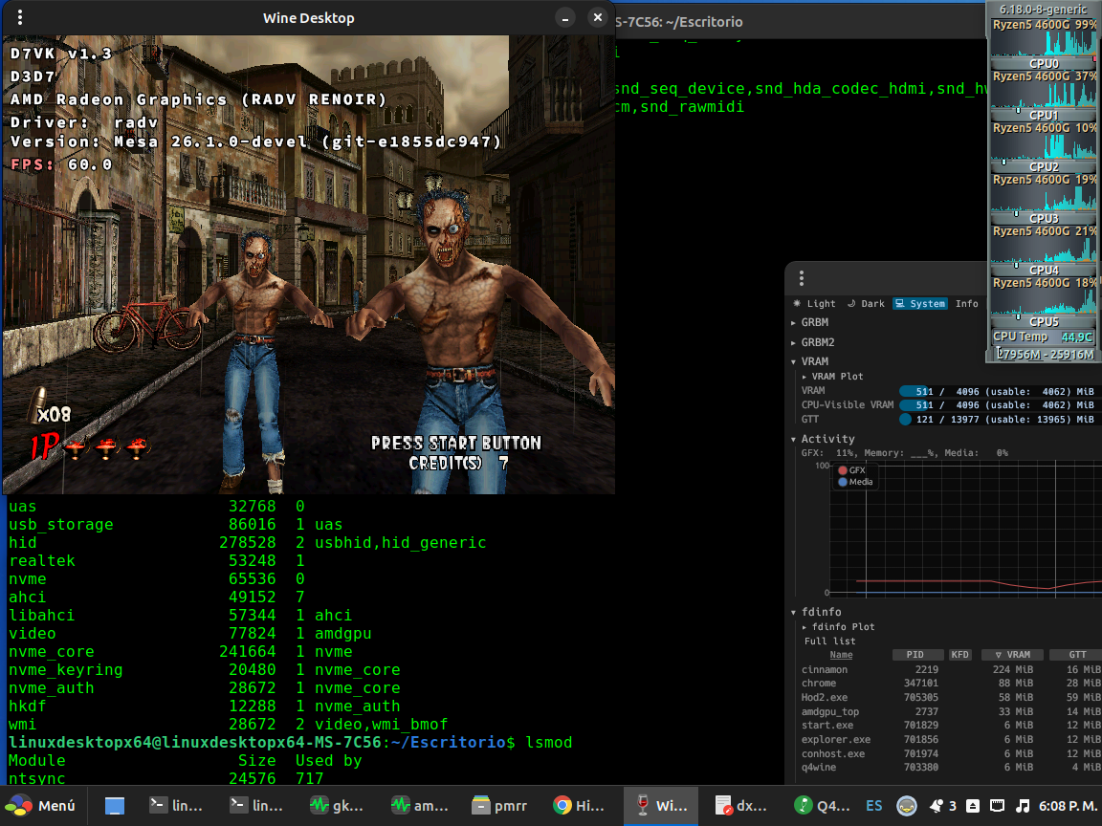Click the CPU4 label in GKrellM
The width and height of the screenshot is (1102, 826).
coord(1044,271)
